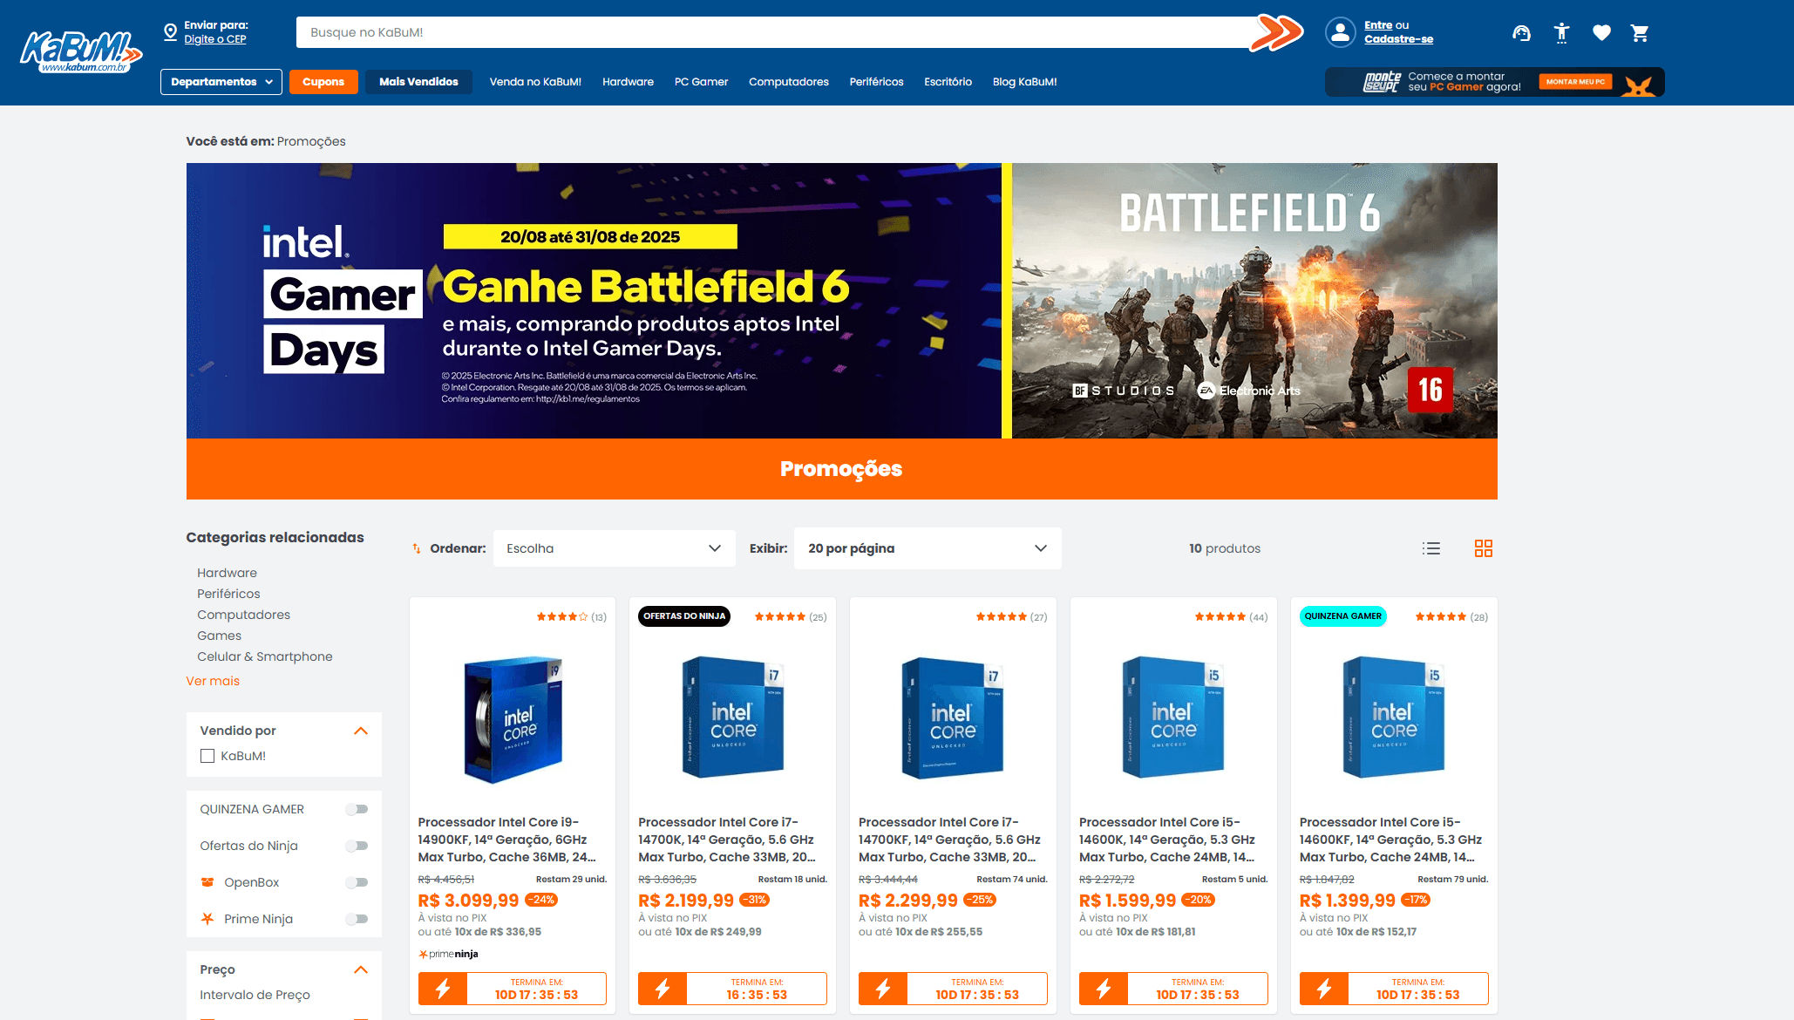
Task: Click lightning icon on i7-14700K card
Action: (663, 989)
